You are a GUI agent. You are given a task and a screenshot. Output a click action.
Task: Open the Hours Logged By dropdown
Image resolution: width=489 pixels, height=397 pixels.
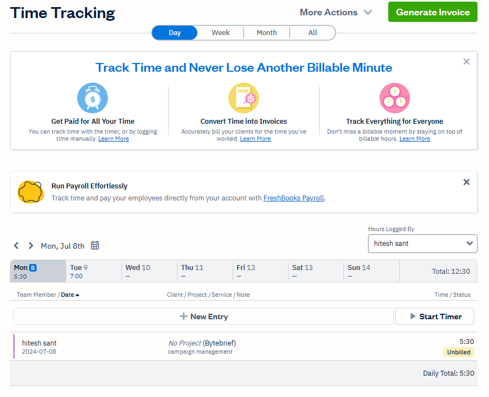coord(422,244)
